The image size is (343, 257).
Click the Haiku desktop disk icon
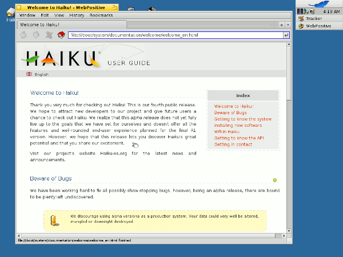click(x=10, y=15)
